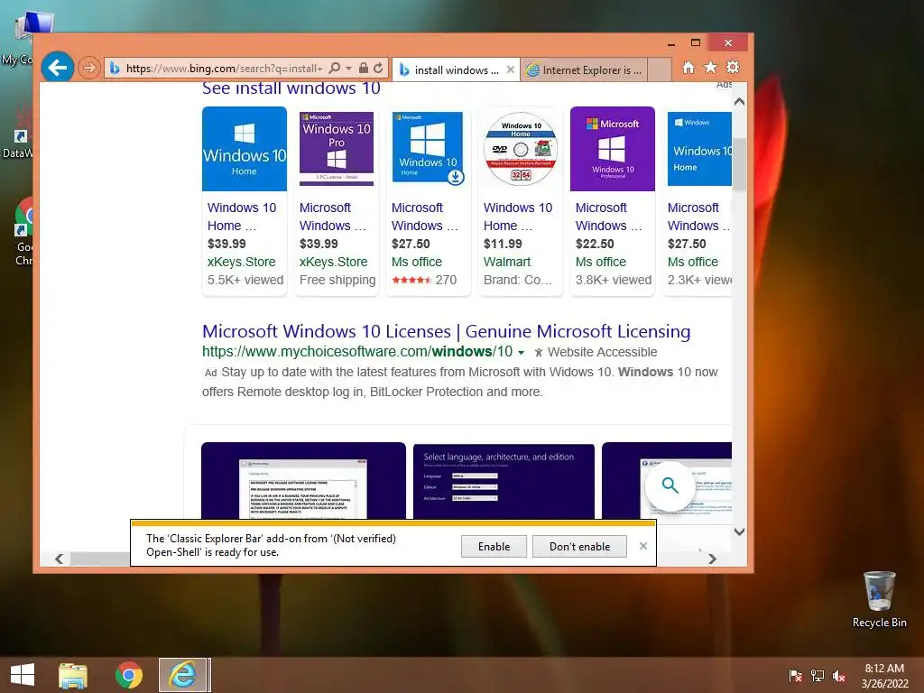The image size is (924, 693).
Task: Click the Windows 10 Home download box image
Action: [429, 149]
